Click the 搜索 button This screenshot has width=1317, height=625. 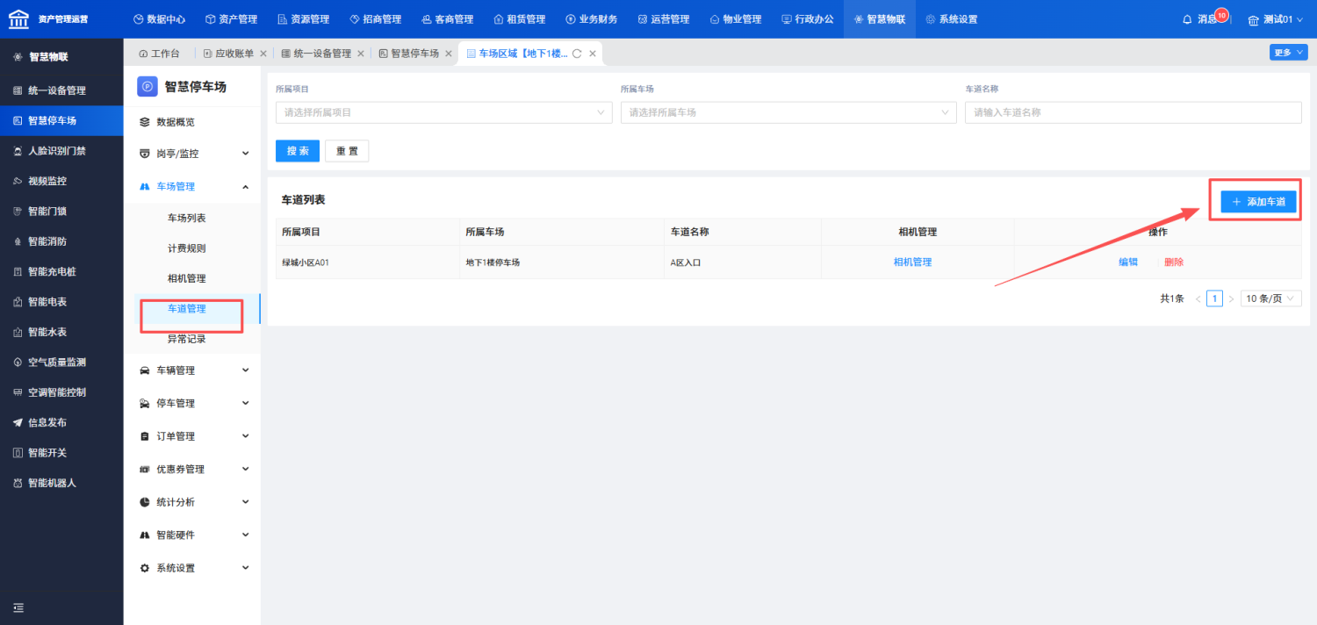pyautogui.click(x=298, y=151)
